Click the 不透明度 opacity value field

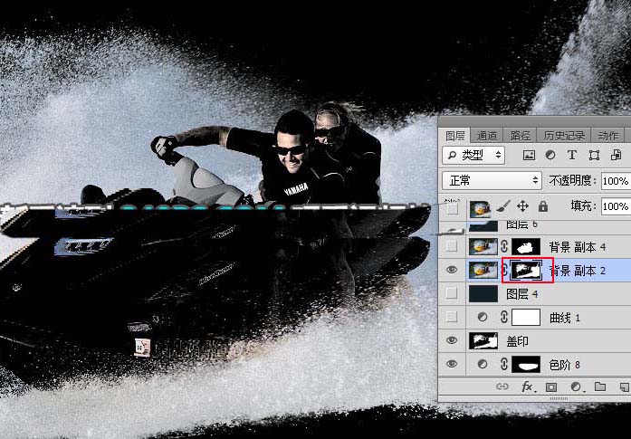(616, 181)
